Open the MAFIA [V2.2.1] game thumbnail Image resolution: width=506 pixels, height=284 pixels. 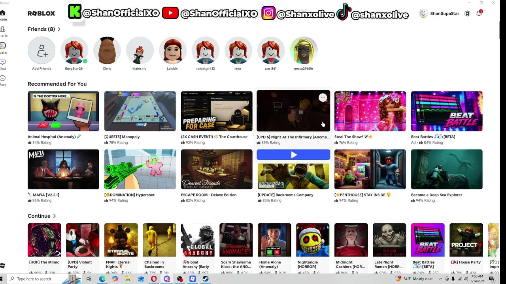[x=63, y=169]
